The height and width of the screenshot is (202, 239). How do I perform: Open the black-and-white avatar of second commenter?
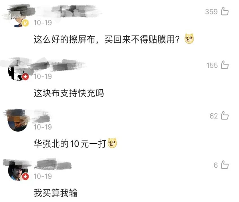(18, 70)
